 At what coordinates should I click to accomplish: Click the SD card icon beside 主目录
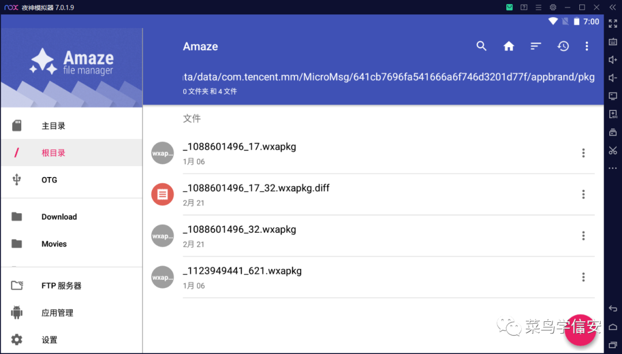click(x=17, y=126)
